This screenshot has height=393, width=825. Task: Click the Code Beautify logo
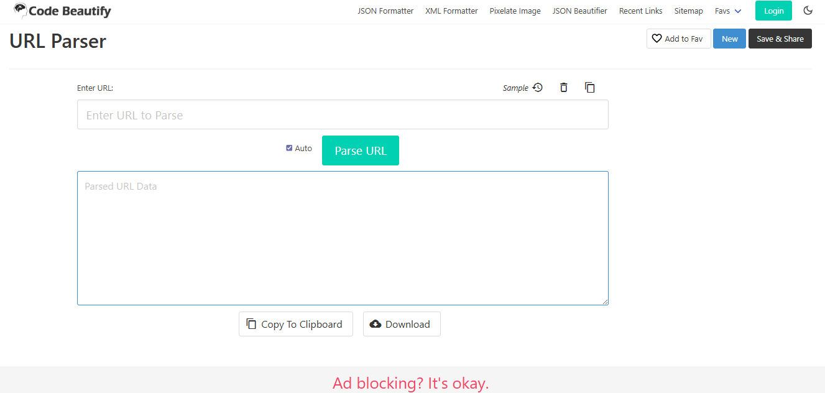tap(62, 11)
